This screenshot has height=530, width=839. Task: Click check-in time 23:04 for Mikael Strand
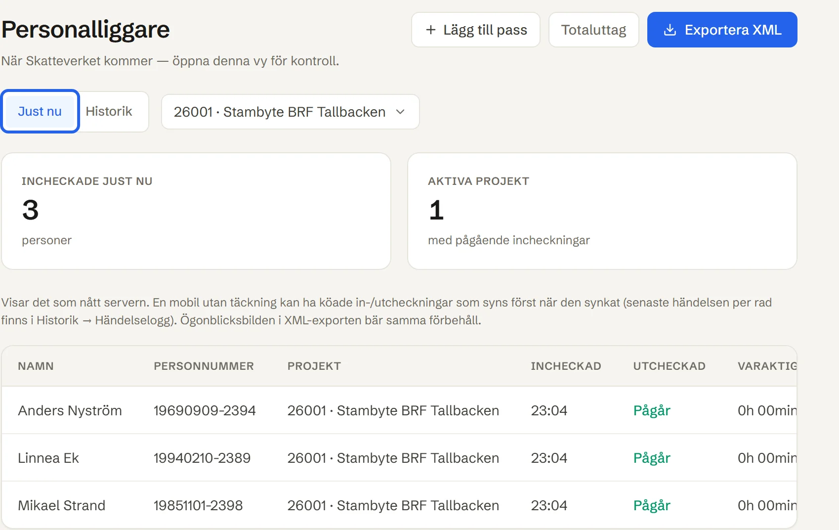pyautogui.click(x=549, y=505)
